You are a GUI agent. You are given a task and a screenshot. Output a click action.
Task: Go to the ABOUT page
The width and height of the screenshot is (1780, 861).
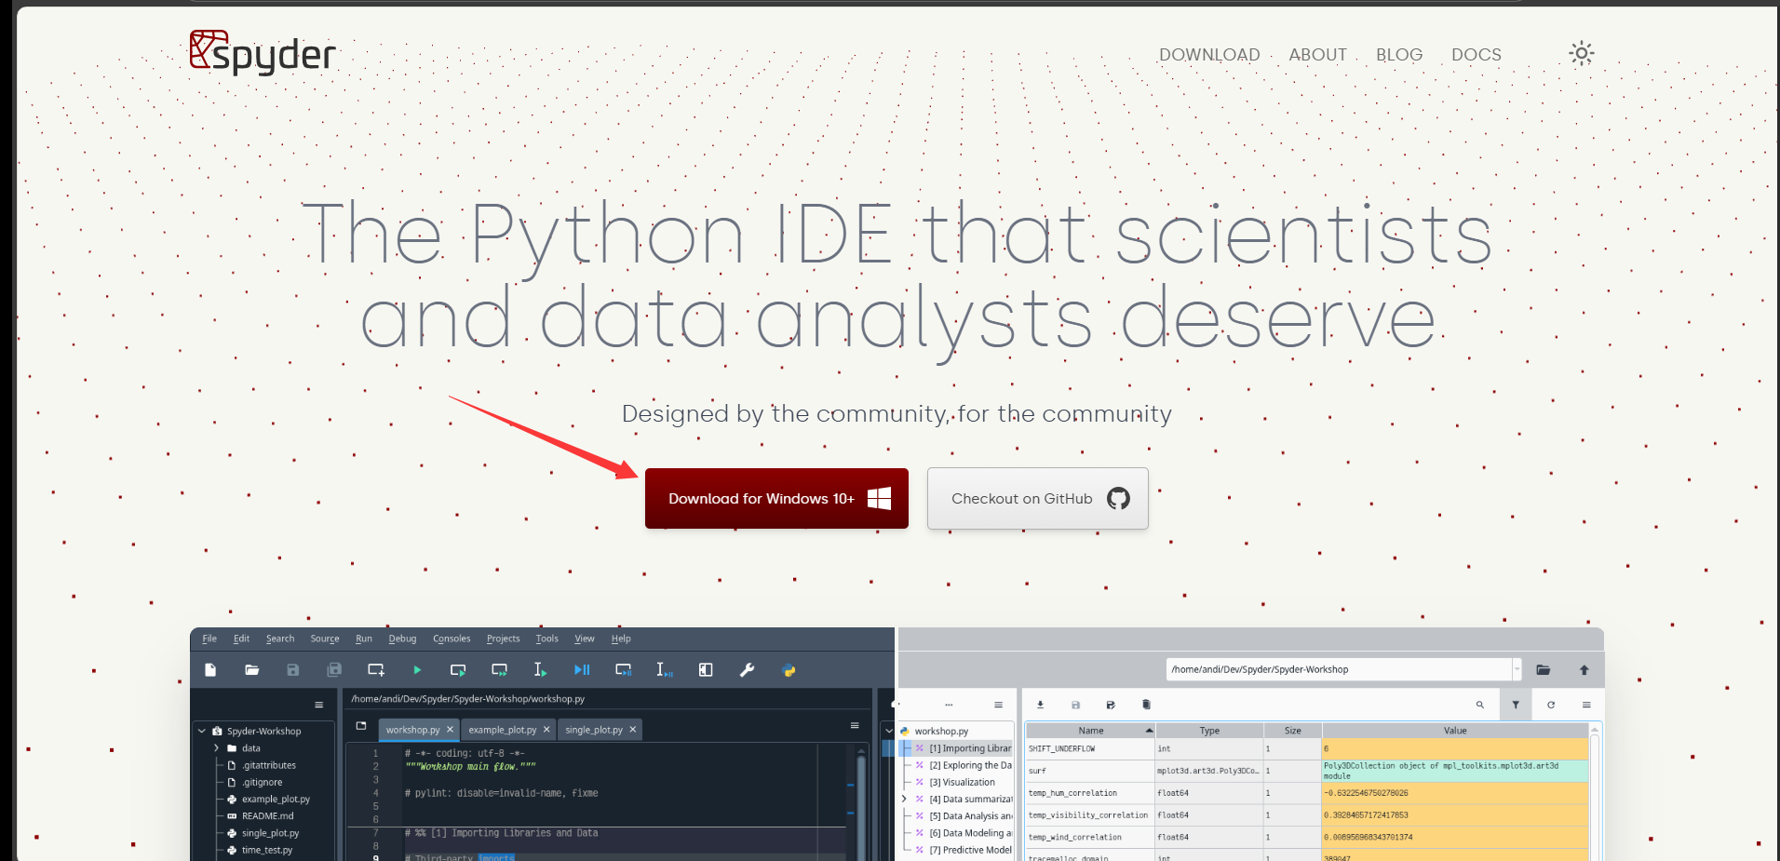coord(1317,55)
